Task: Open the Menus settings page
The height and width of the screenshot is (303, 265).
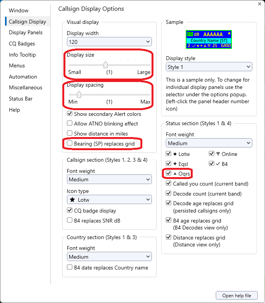Action: [x=17, y=66]
